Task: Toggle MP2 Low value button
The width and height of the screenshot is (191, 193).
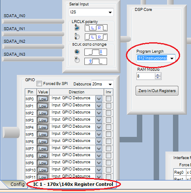Action: pyautogui.click(x=43, y=113)
